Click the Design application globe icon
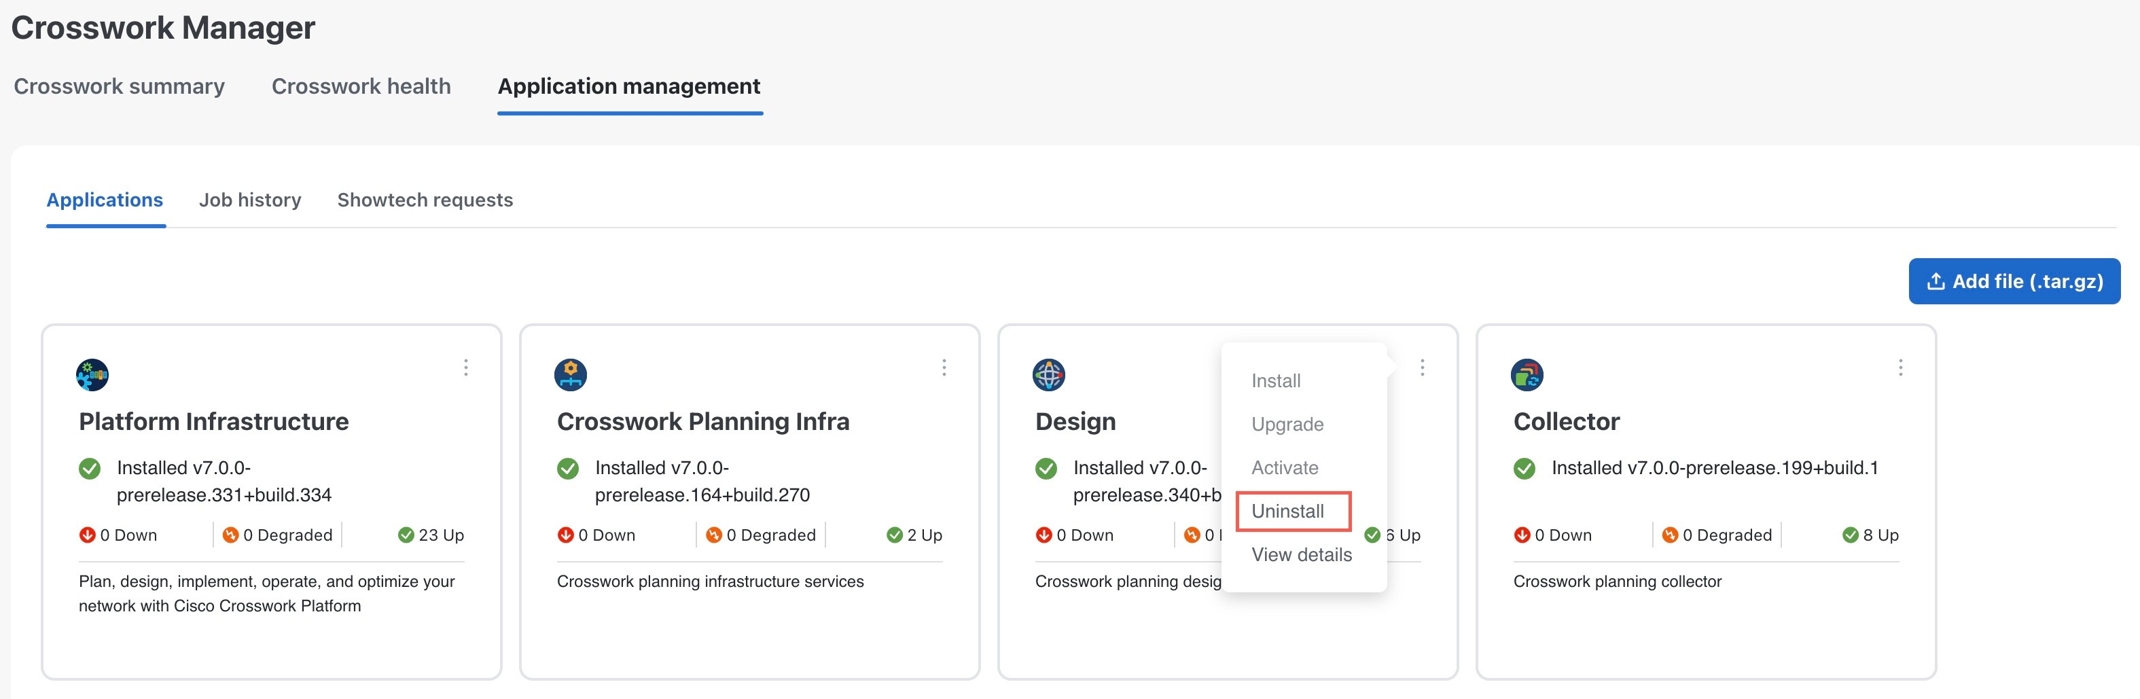 click(1048, 375)
